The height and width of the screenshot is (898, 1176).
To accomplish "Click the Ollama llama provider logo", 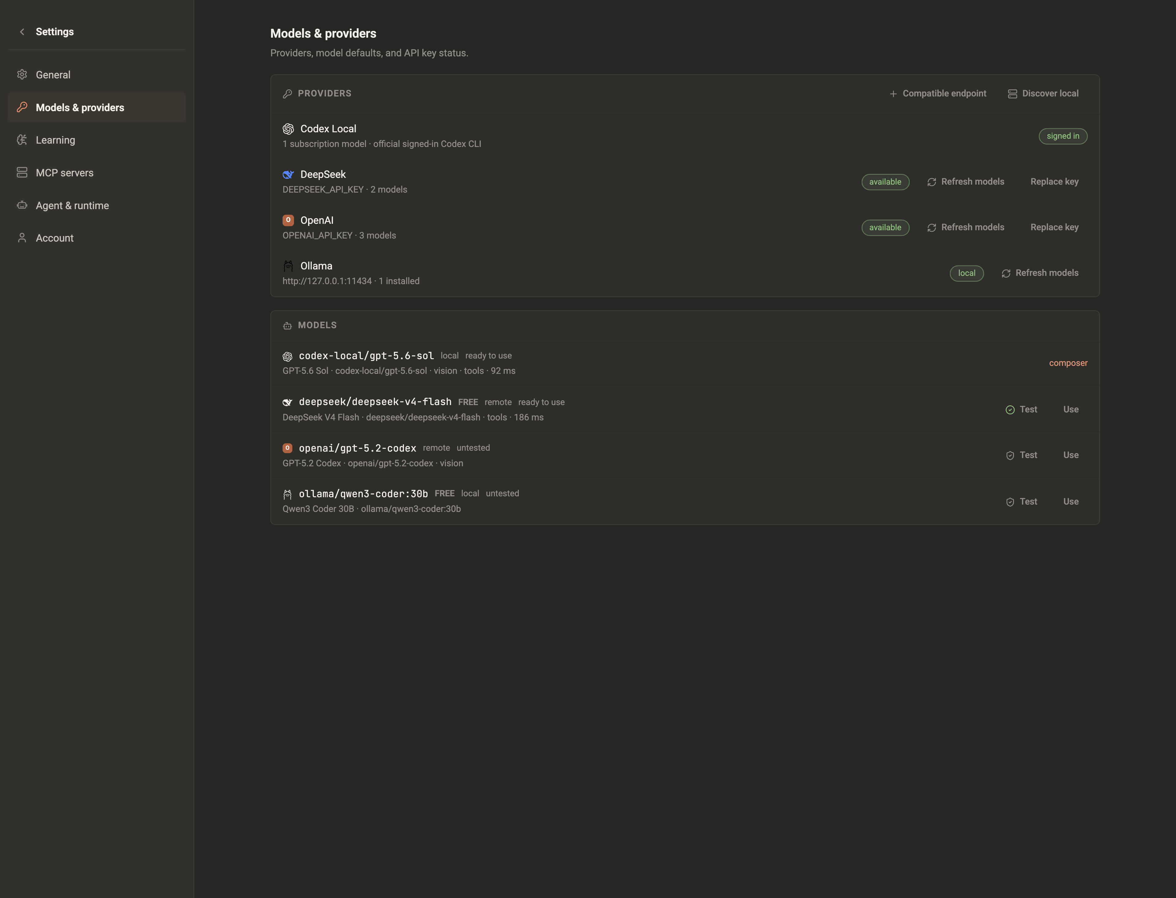I will pos(288,266).
